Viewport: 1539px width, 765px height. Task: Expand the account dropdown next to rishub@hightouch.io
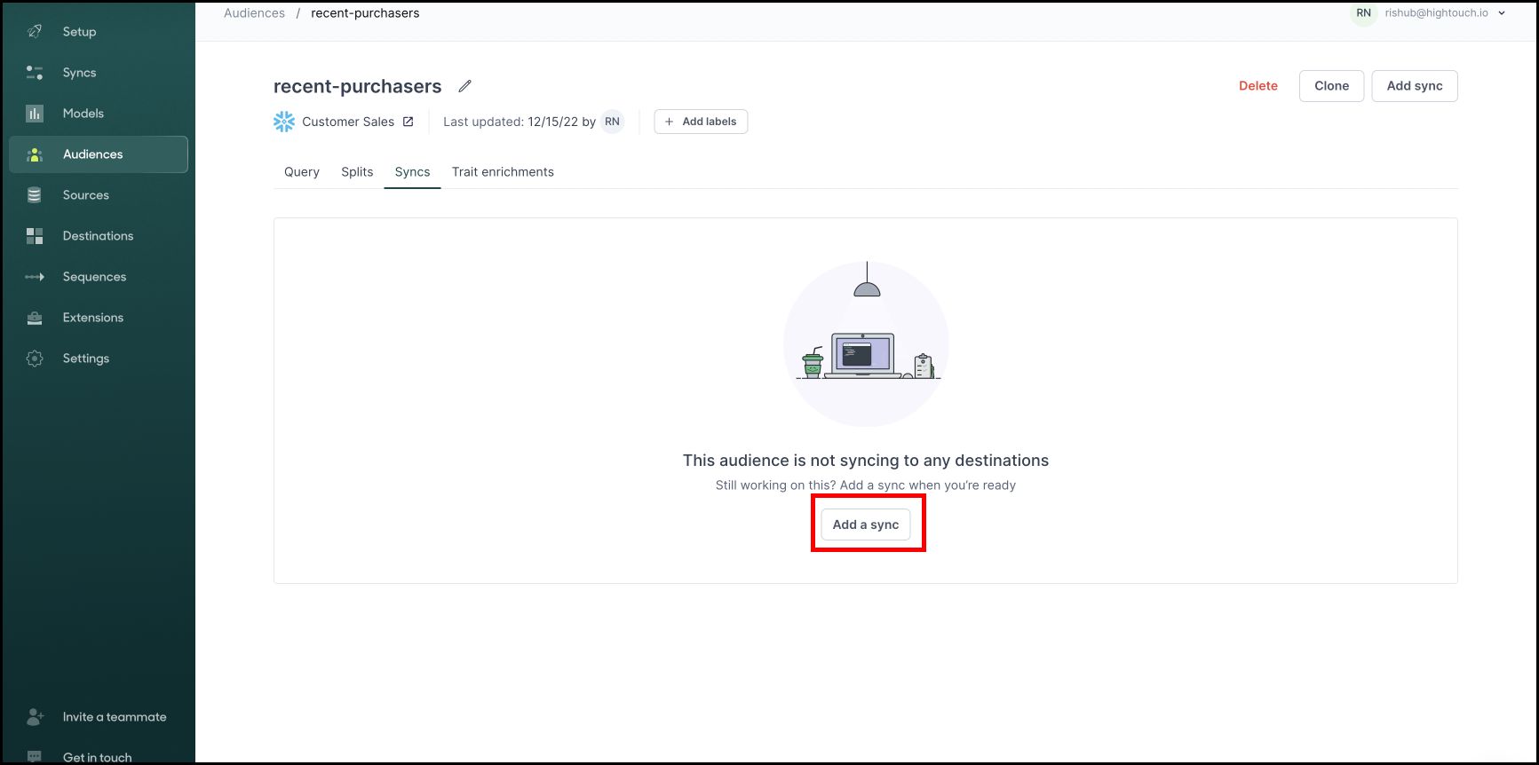coord(1502,13)
